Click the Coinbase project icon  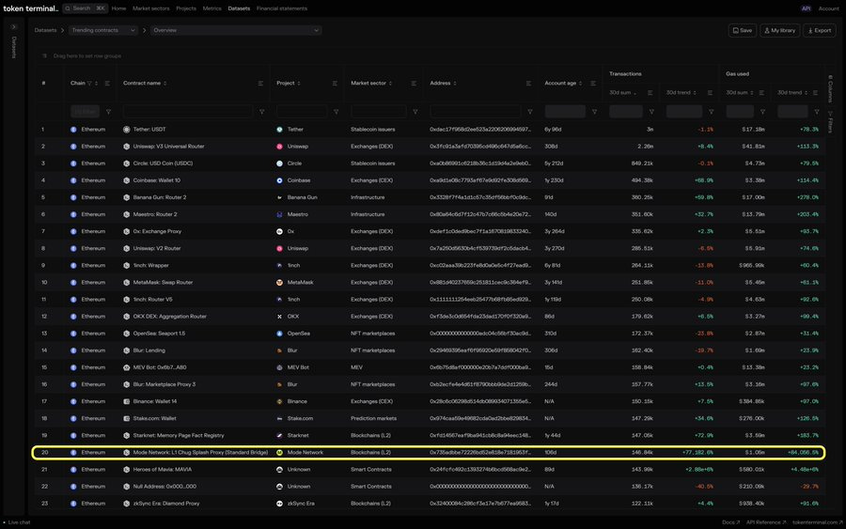[x=279, y=180]
